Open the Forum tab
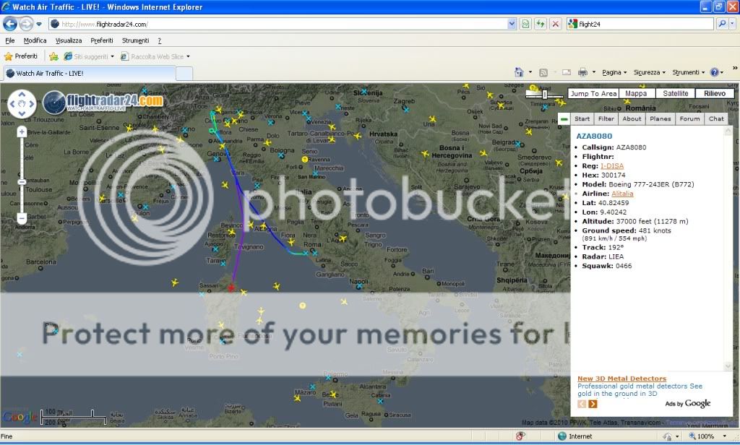The width and height of the screenshot is (740, 445). click(x=689, y=119)
